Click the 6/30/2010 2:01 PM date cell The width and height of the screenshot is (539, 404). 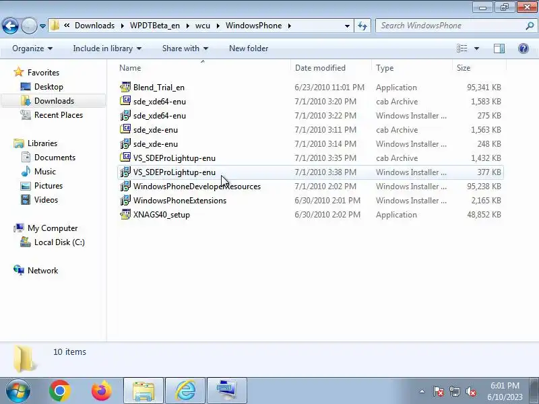click(x=327, y=200)
